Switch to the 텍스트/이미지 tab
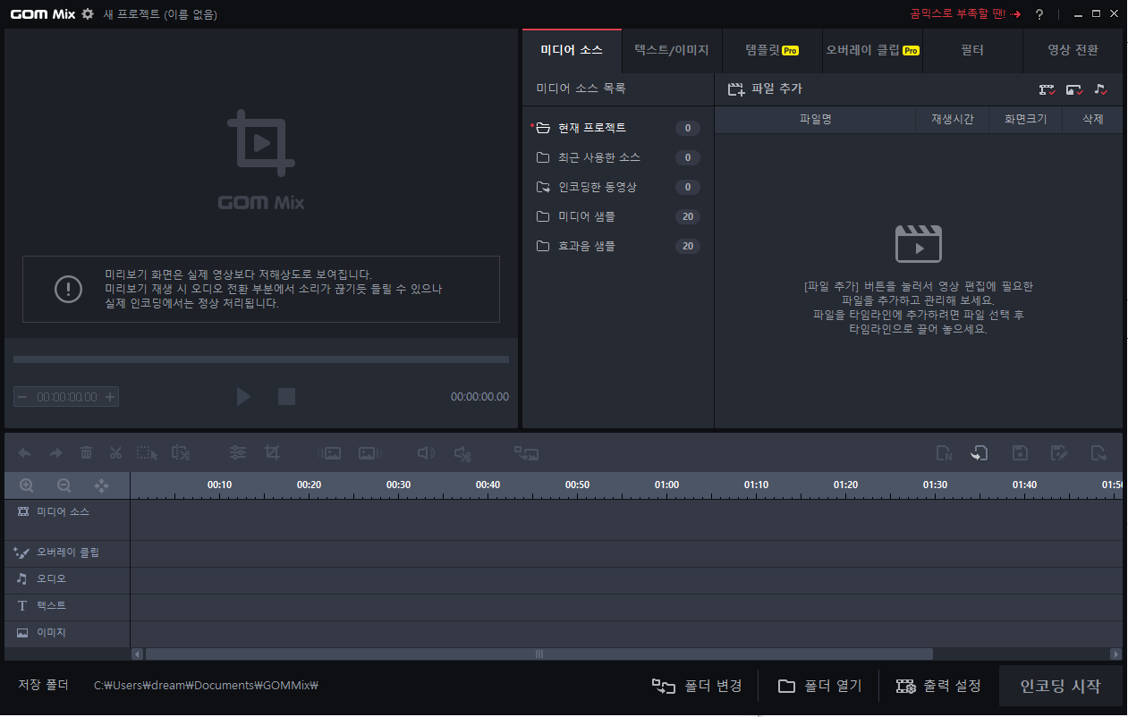1128x717 pixels. pyautogui.click(x=672, y=50)
